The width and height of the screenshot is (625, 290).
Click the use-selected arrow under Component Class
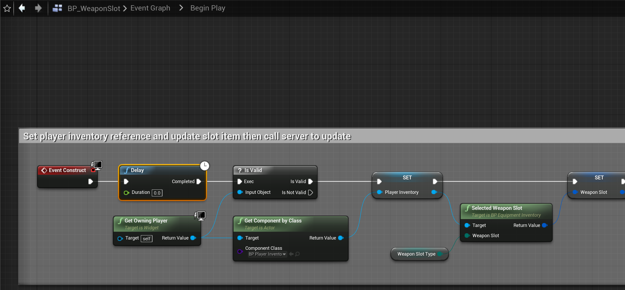(291, 254)
